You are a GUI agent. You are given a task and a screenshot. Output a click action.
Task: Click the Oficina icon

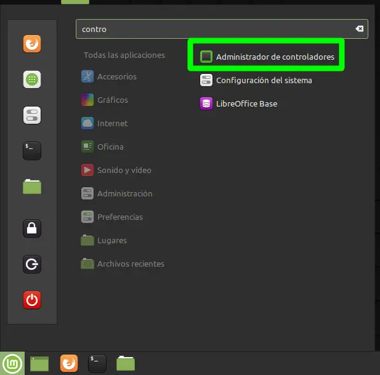click(x=87, y=147)
